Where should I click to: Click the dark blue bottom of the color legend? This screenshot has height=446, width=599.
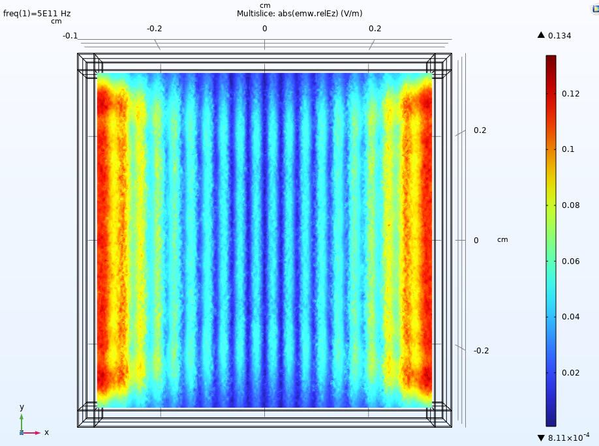coord(551,421)
